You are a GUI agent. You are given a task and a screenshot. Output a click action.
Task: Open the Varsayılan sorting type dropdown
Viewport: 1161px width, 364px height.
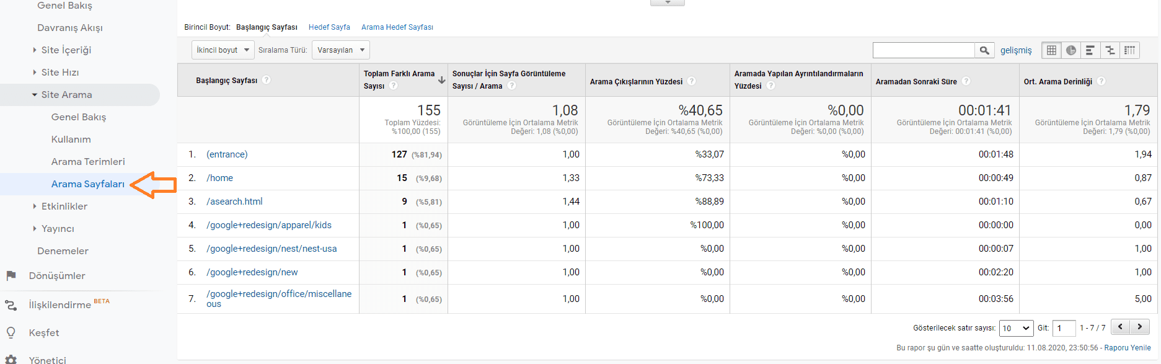click(340, 50)
